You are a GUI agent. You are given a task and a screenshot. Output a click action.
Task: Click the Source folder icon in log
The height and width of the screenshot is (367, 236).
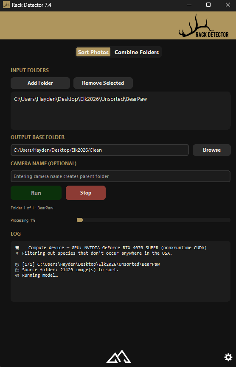17,270
